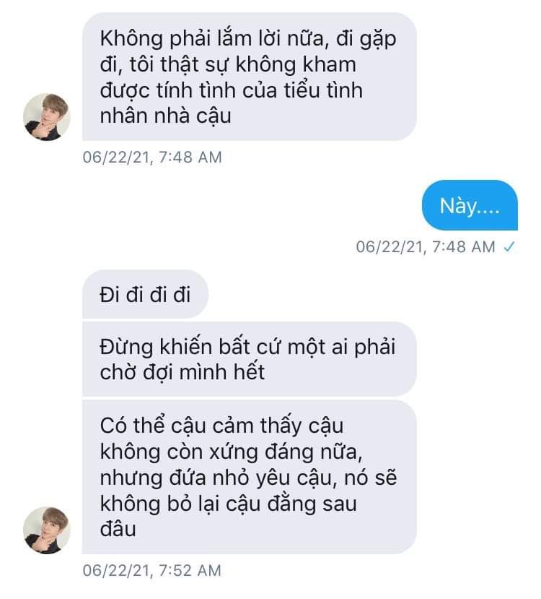The height and width of the screenshot is (599, 541).
Task: Click the timestamp under the blue bubble
Action: pyautogui.click(x=426, y=247)
